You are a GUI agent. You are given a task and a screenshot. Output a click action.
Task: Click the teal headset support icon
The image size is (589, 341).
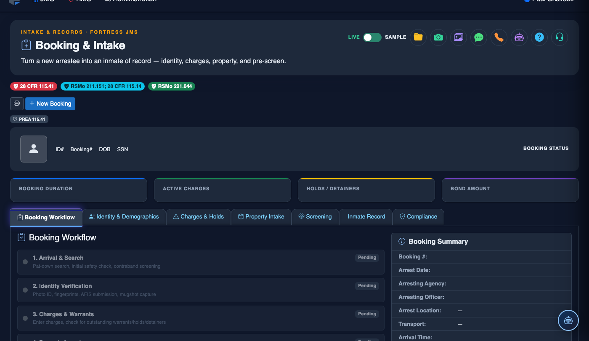[x=560, y=37]
